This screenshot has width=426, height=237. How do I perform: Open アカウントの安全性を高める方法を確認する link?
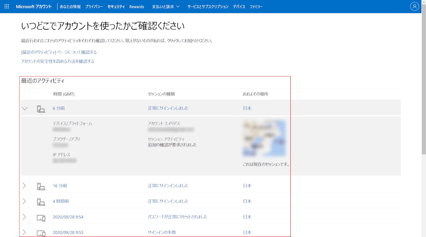click(58, 61)
